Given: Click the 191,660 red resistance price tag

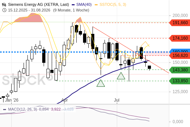Looking at the screenshot, I should pos(180,23).
